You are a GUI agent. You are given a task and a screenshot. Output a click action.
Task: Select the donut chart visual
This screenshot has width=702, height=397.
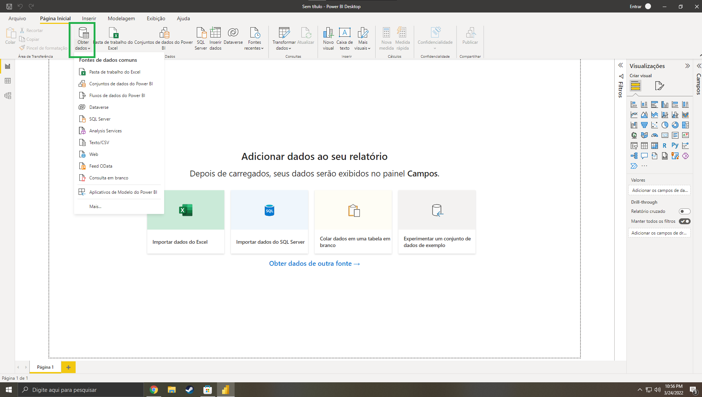675,125
